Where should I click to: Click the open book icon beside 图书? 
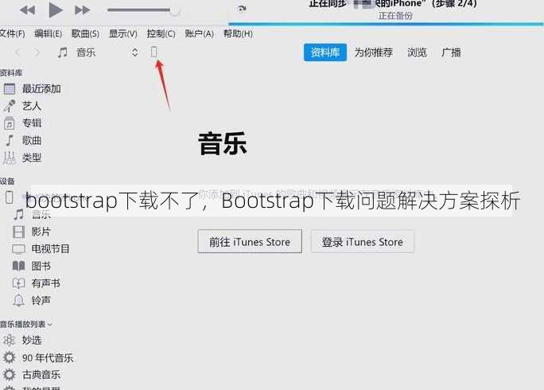tap(19, 266)
